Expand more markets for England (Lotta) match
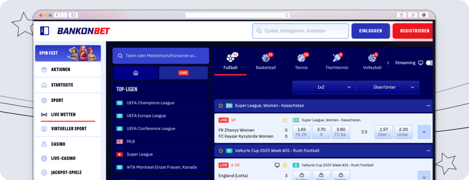 [424, 175]
